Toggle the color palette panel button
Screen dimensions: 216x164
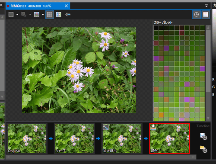(206, 14)
